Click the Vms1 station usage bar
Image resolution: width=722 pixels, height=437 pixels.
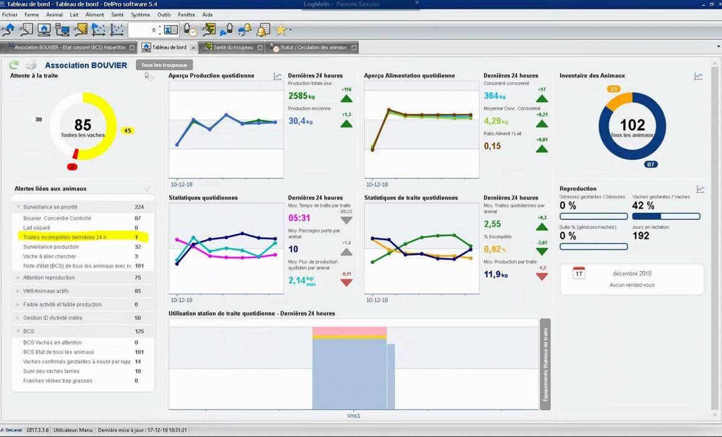[x=349, y=368]
